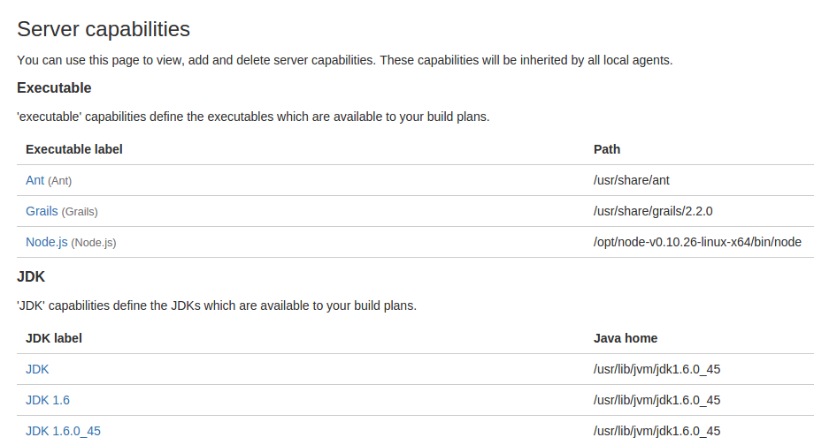
Task: Click the 'JDK' capabilities description text
Action: pos(217,305)
